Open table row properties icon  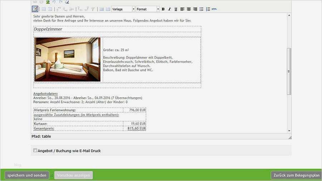(44, 9)
